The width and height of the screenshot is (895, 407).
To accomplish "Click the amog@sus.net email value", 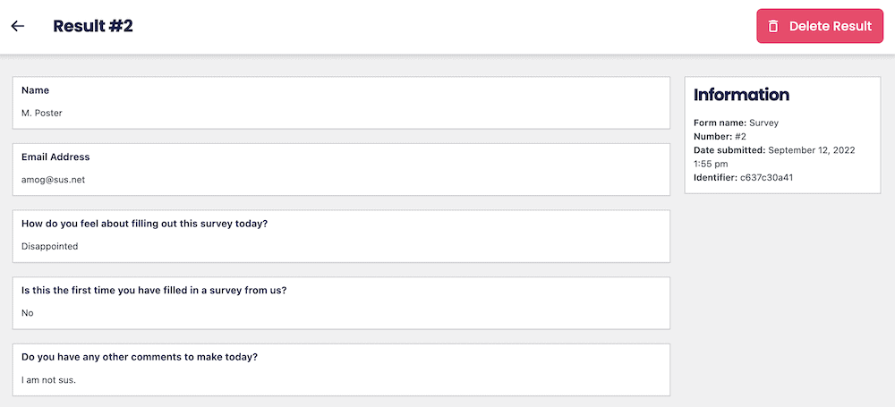I will (x=54, y=180).
